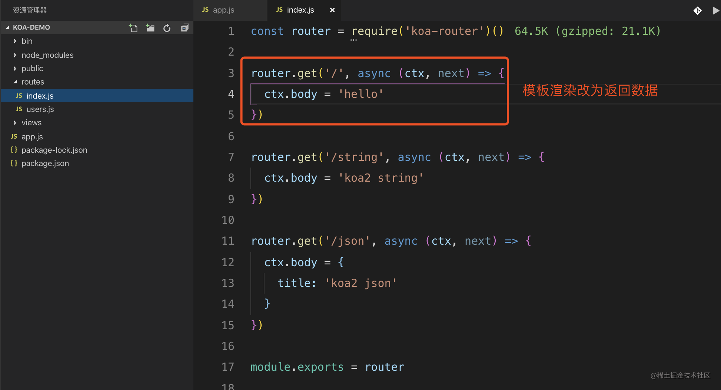Click the JS icon on the index.js tab
The image size is (721, 390).
pos(279,10)
